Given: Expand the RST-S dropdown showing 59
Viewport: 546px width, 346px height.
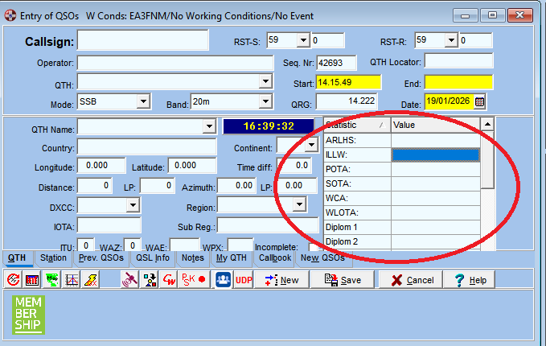Looking at the screenshot, I should pos(303,40).
